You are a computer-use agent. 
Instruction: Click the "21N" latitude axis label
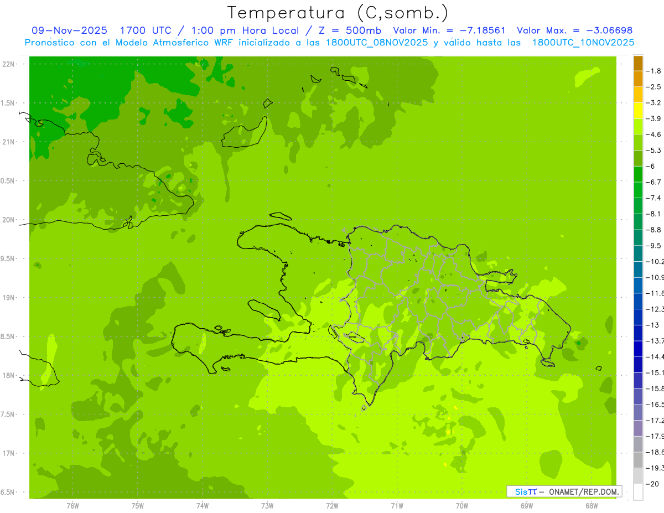tap(8, 142)
